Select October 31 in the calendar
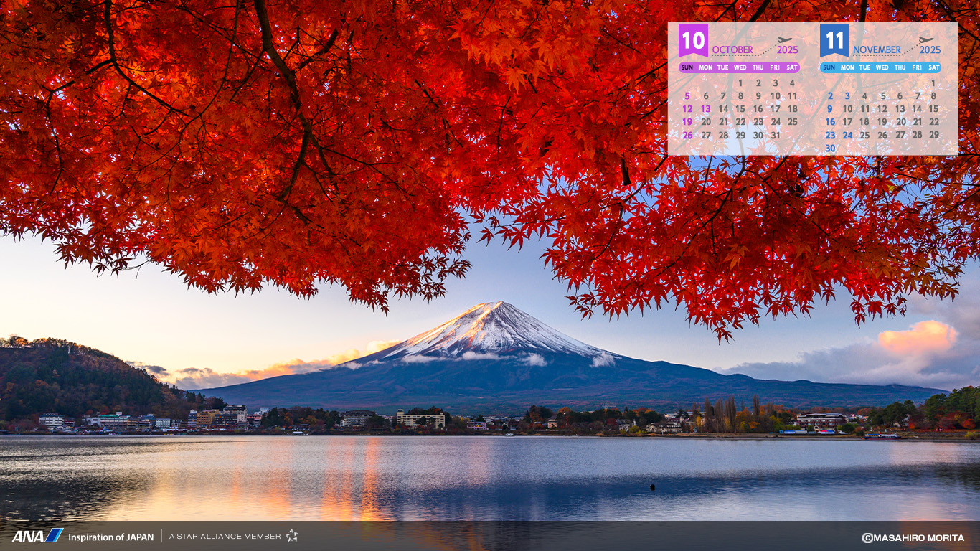This screenshot has width=980, height=551. (x=775, y=135)
